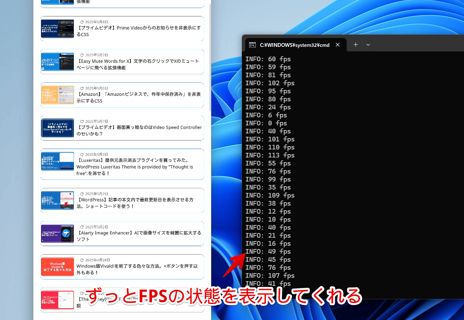This screenshot has height=320, width=464.
Task: Click the 2025年5月8日 date label
Action: click(96, 22)
